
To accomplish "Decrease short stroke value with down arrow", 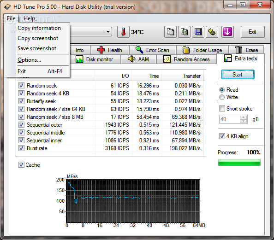I will [243, 121].
